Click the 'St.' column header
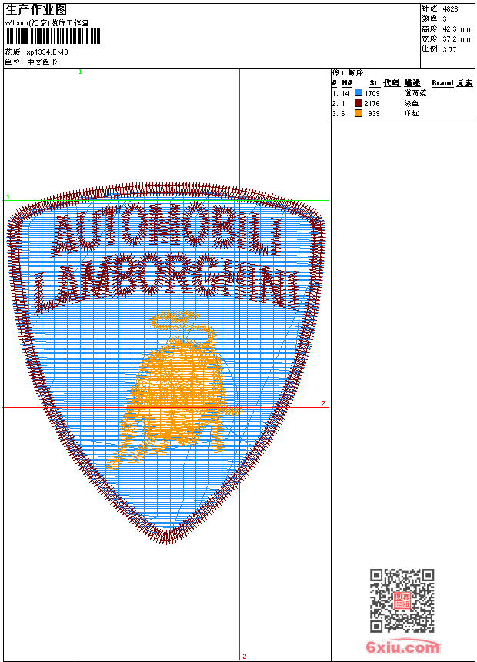Image resolution: width=477 pixels, height=662 pixels. [375, 83]
